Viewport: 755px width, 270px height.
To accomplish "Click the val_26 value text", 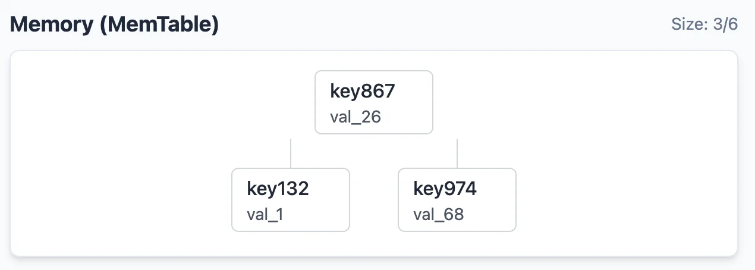I will coord(355,117).
